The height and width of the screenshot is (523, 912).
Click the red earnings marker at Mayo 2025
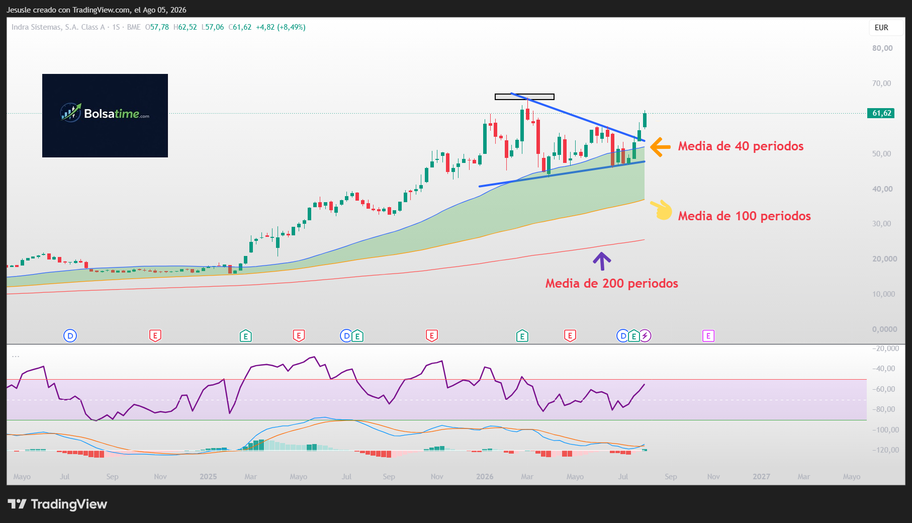tap(299, 336)
